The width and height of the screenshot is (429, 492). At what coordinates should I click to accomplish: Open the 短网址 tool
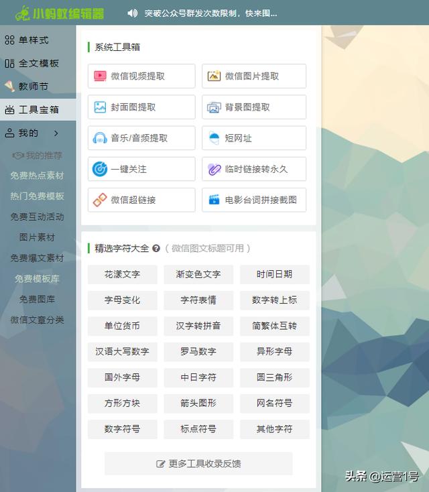pos(254,138)
